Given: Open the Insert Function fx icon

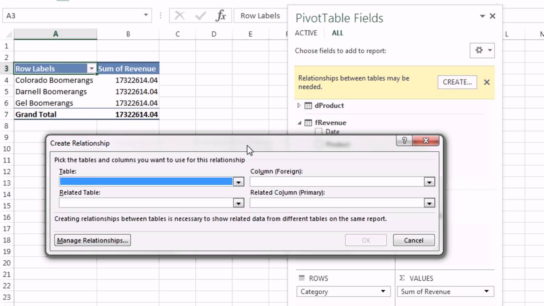Looking at the screenshot, I should (221, 16).
